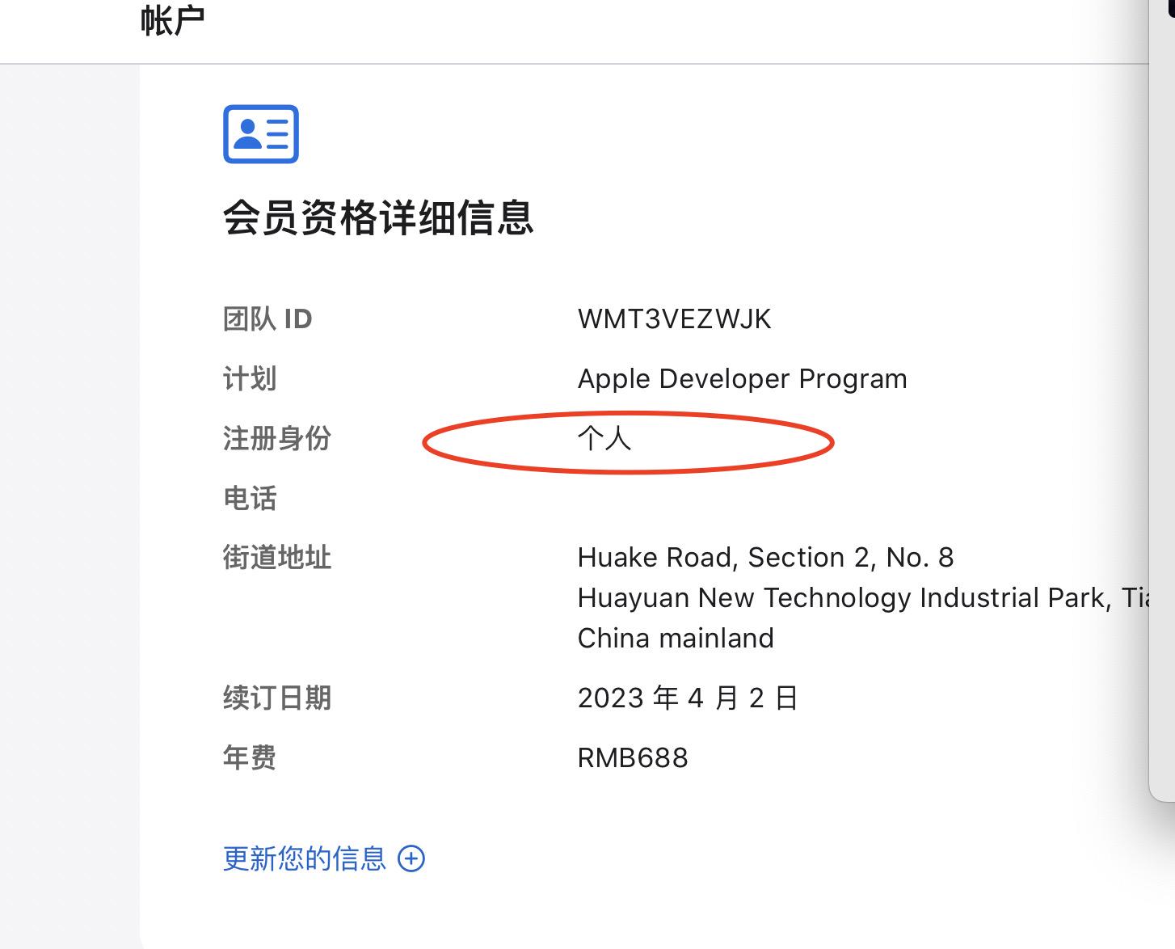Viewport: 1175px width, 949px height.
Task: Click the Huayuan New Technology Industrial Park line
Action: click(863, 598)
